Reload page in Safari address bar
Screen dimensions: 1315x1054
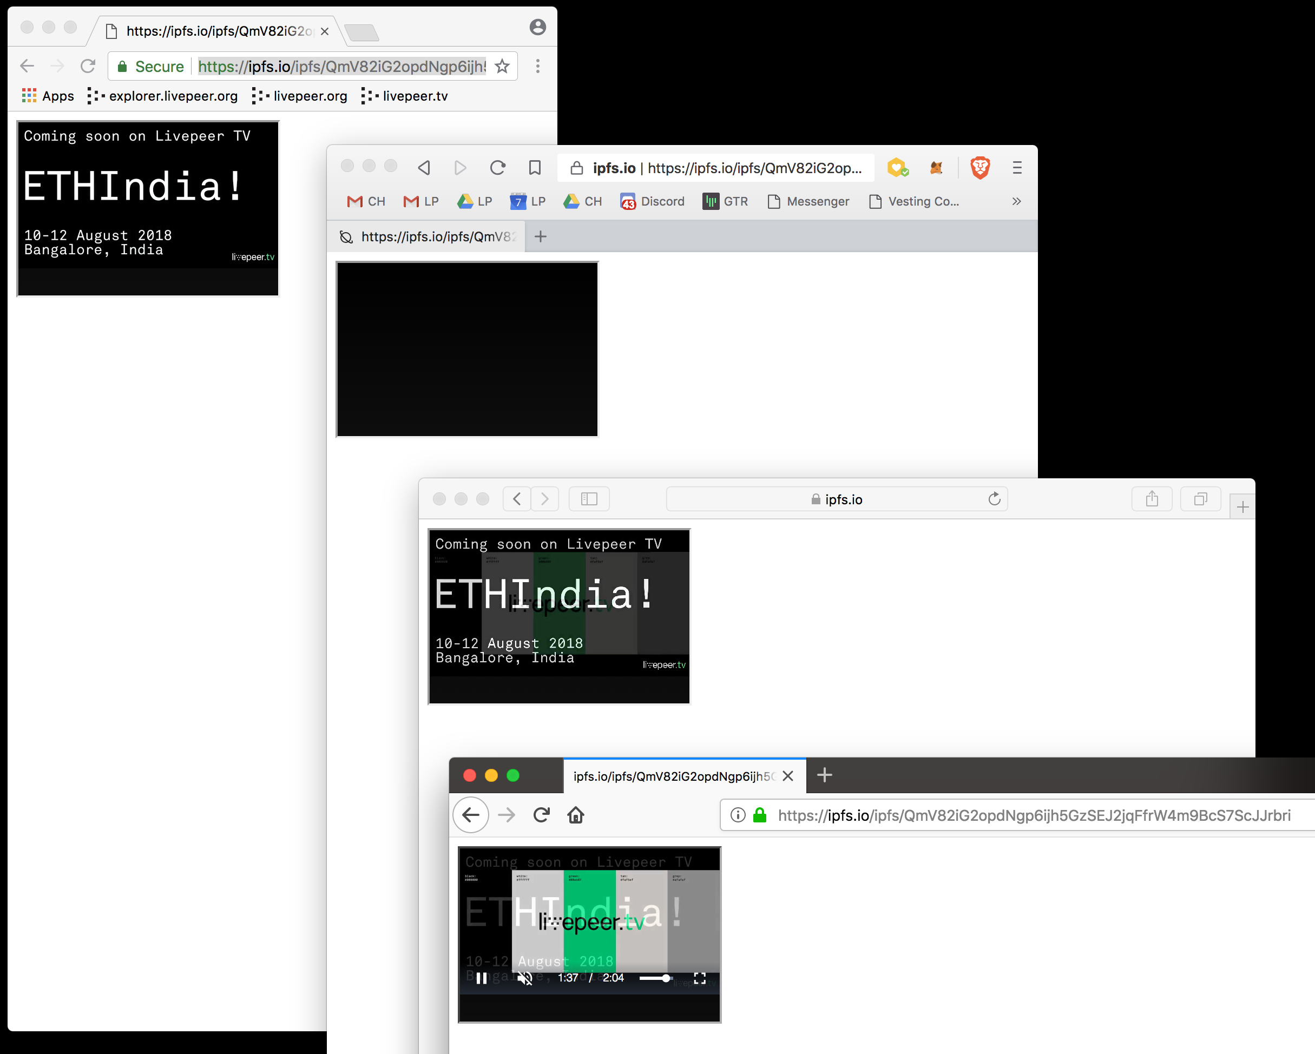pyautogui.click(x=994, y=499)
